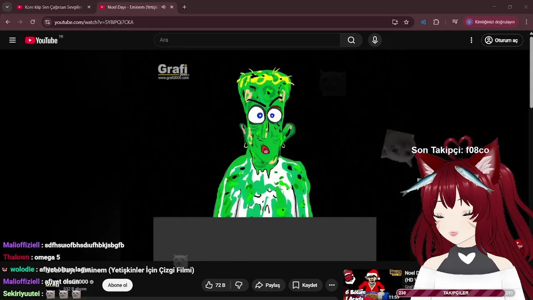Image resolution: width=533 pixels, height=300 pixels.
Task: Click chat username wolodie
Action: coord(22,270)
